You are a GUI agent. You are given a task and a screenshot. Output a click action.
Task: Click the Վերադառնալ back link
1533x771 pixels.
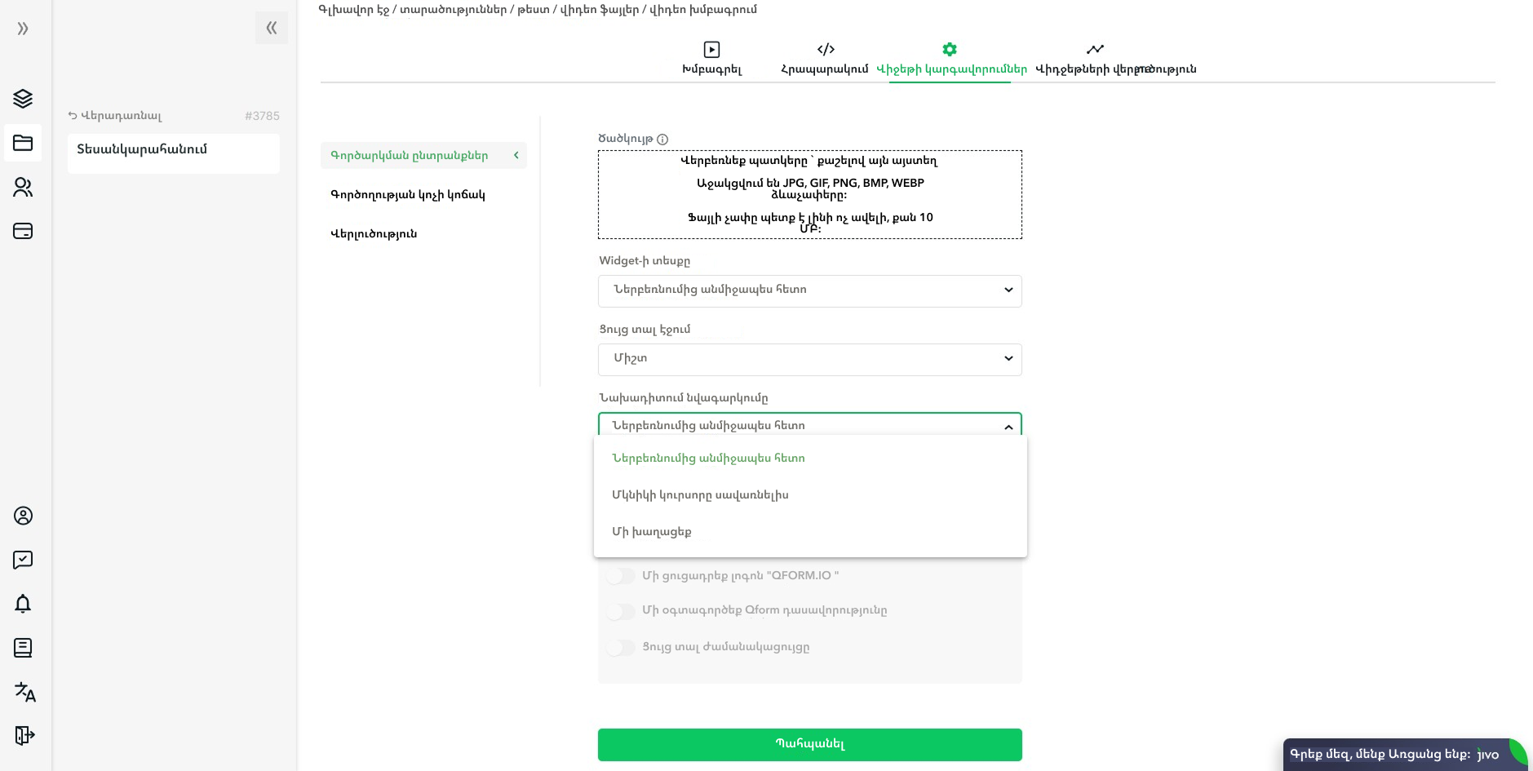[115, 116]
